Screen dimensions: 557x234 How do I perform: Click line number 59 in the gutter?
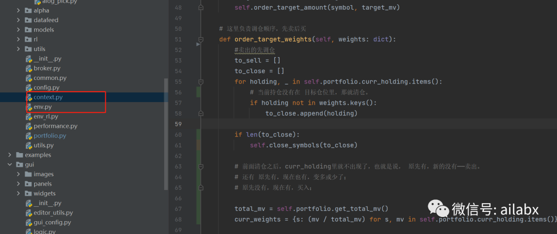click(177, 124)
